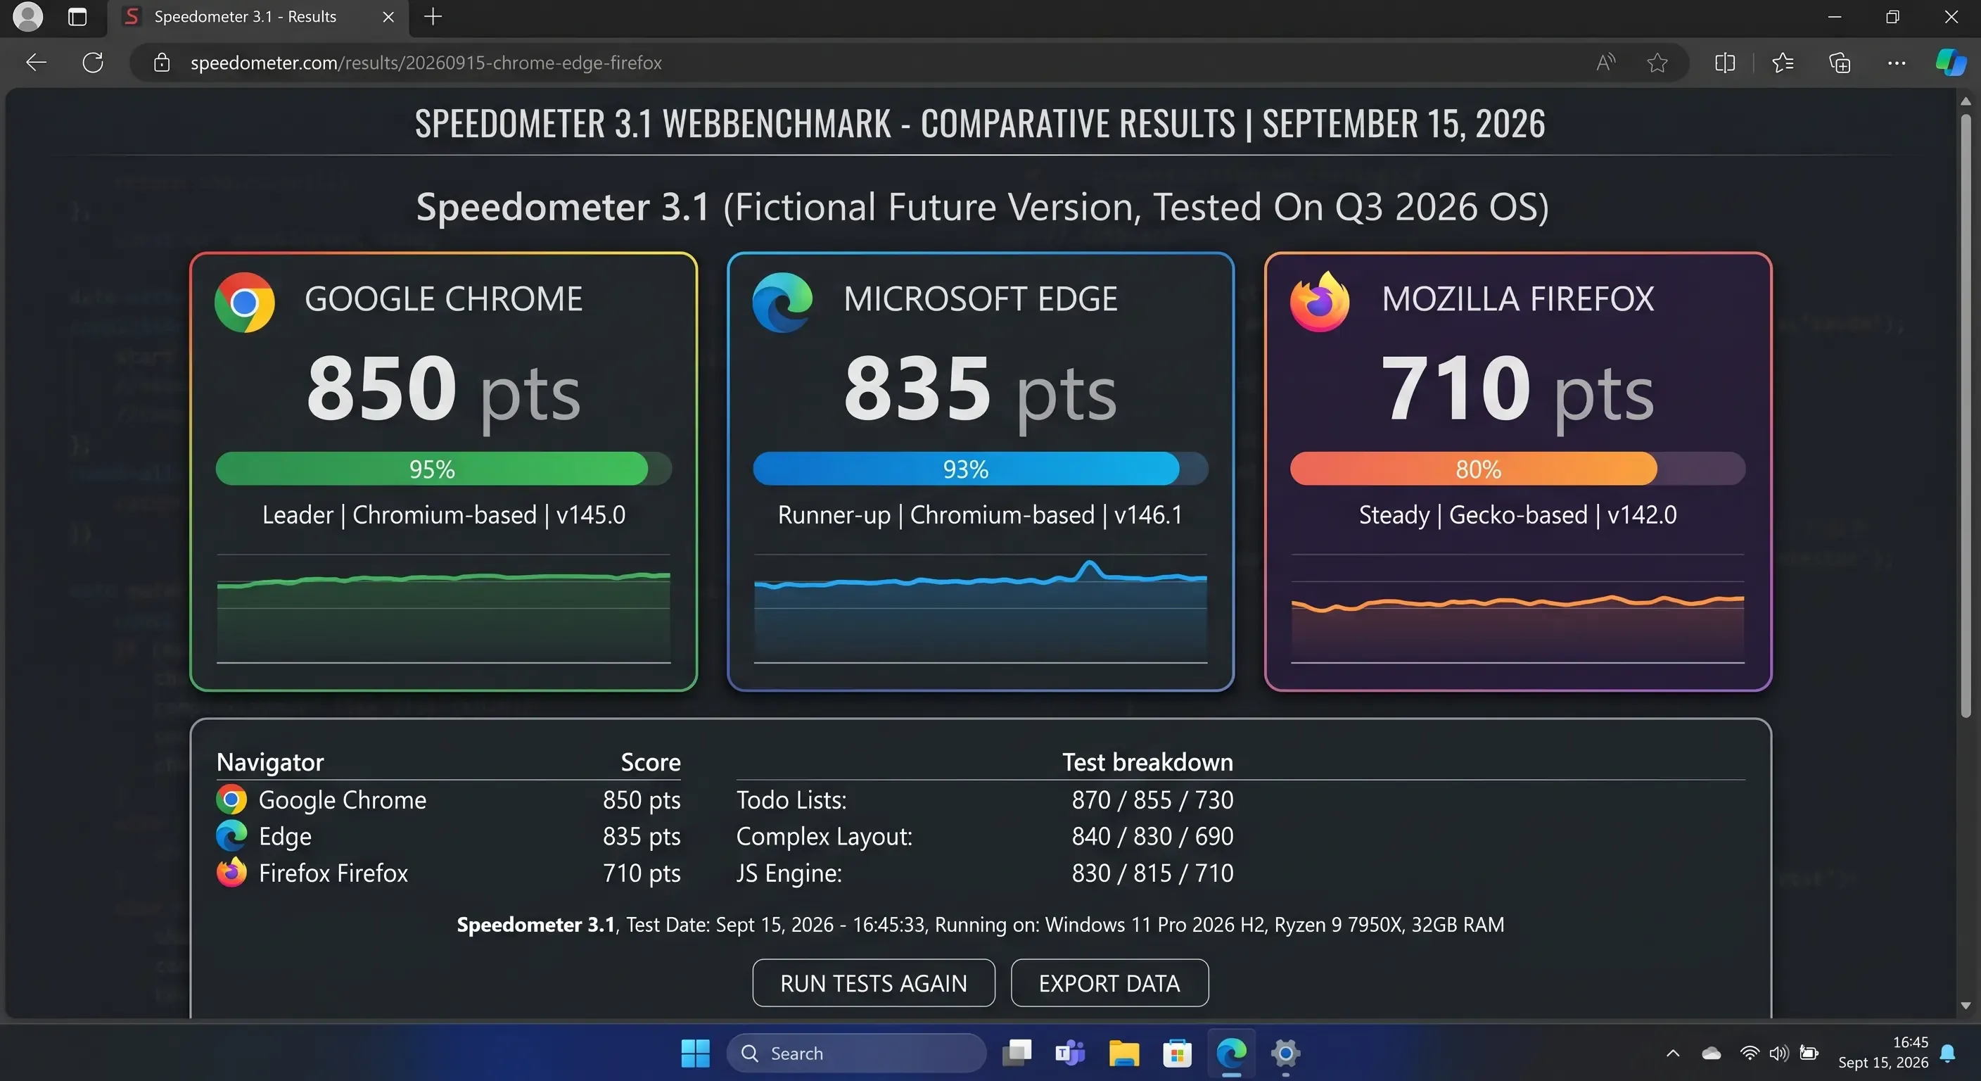Open Settings and more ellipsis menu
The height and width of the screenshot is (1081, 1981).
1897,63
